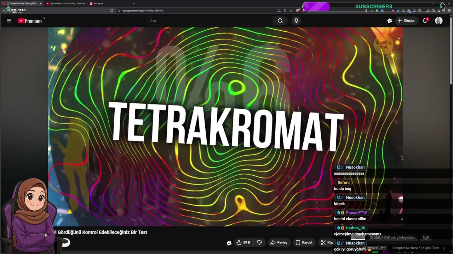Viewport: 453px width, 254px height.
Task: Click the chat message 'ben bi ekranı silim'
Action: pyautogui.click(x=350, y=219)
